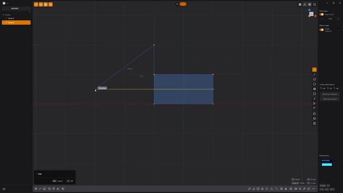Open Performance panel more options
343x193 pixels.
(335, 162)
